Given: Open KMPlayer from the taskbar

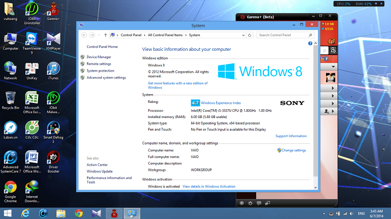Looking at the screenshot, I should click(96, 213).
